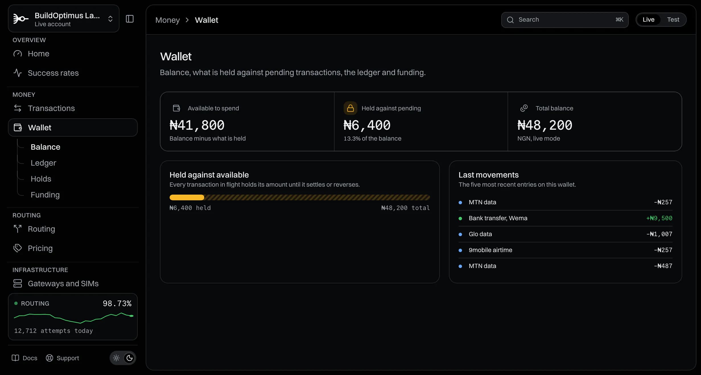The height and width of the screenshot is (375, 701).
Task: Open the Bank transfer, Wema entry
Action: coord(565,218)
